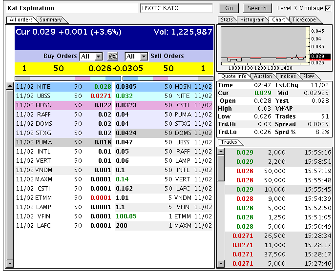Open the Indices tab
Screen dimensions: 335x273
pos(287,77)
